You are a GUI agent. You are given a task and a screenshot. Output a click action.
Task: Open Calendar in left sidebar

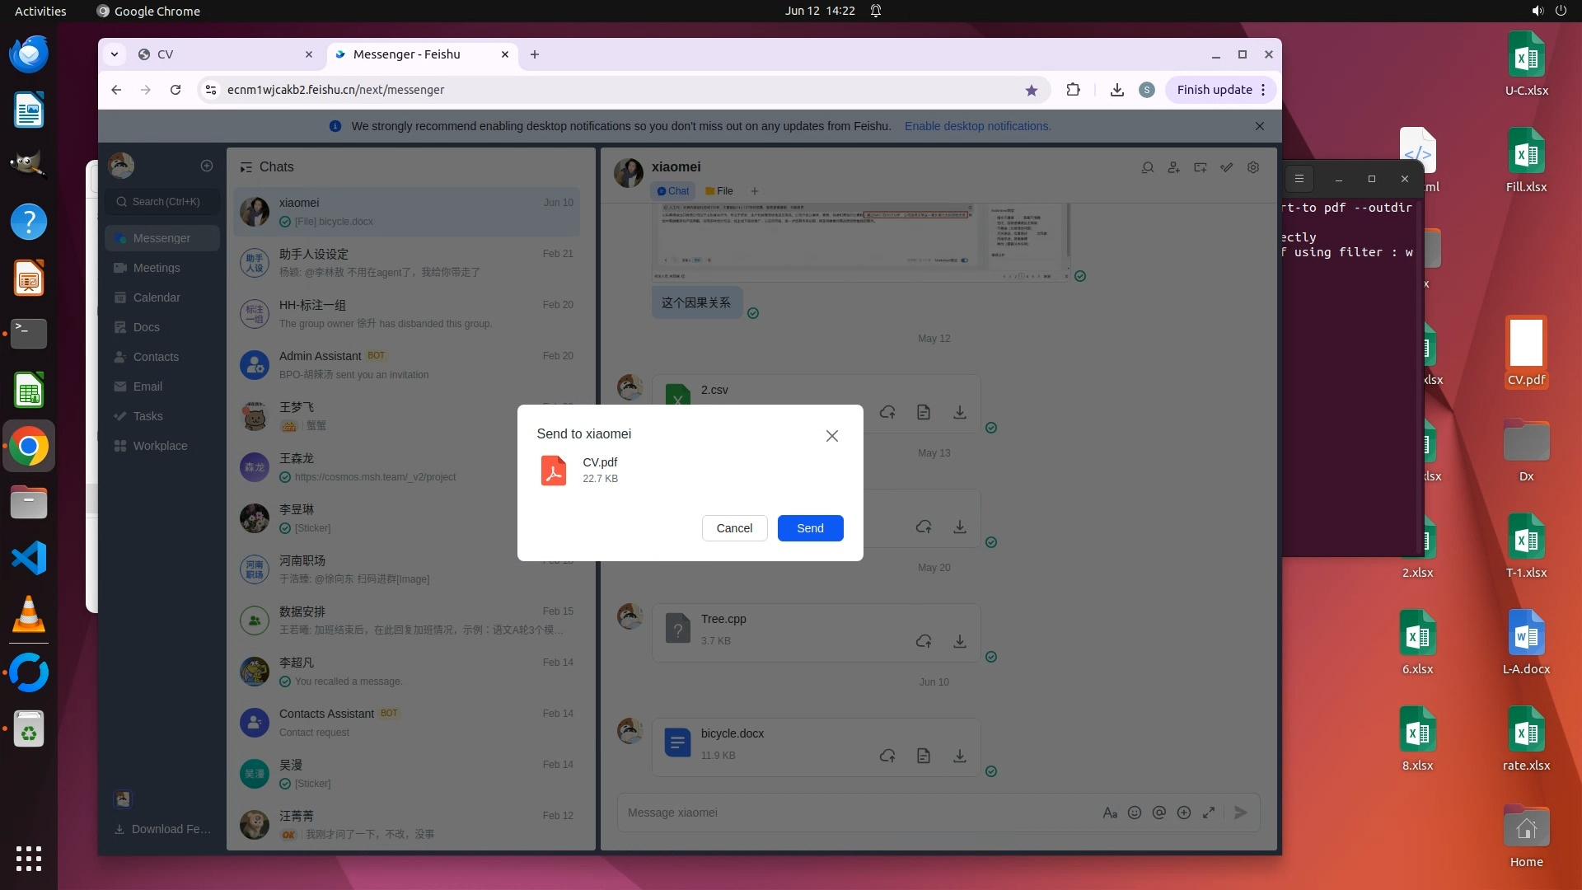[157, 297]
